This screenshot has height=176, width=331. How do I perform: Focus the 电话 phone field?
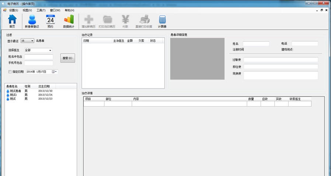[305, 44]
